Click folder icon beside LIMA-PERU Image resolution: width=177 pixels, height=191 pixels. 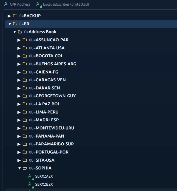(x=25, y=112)
